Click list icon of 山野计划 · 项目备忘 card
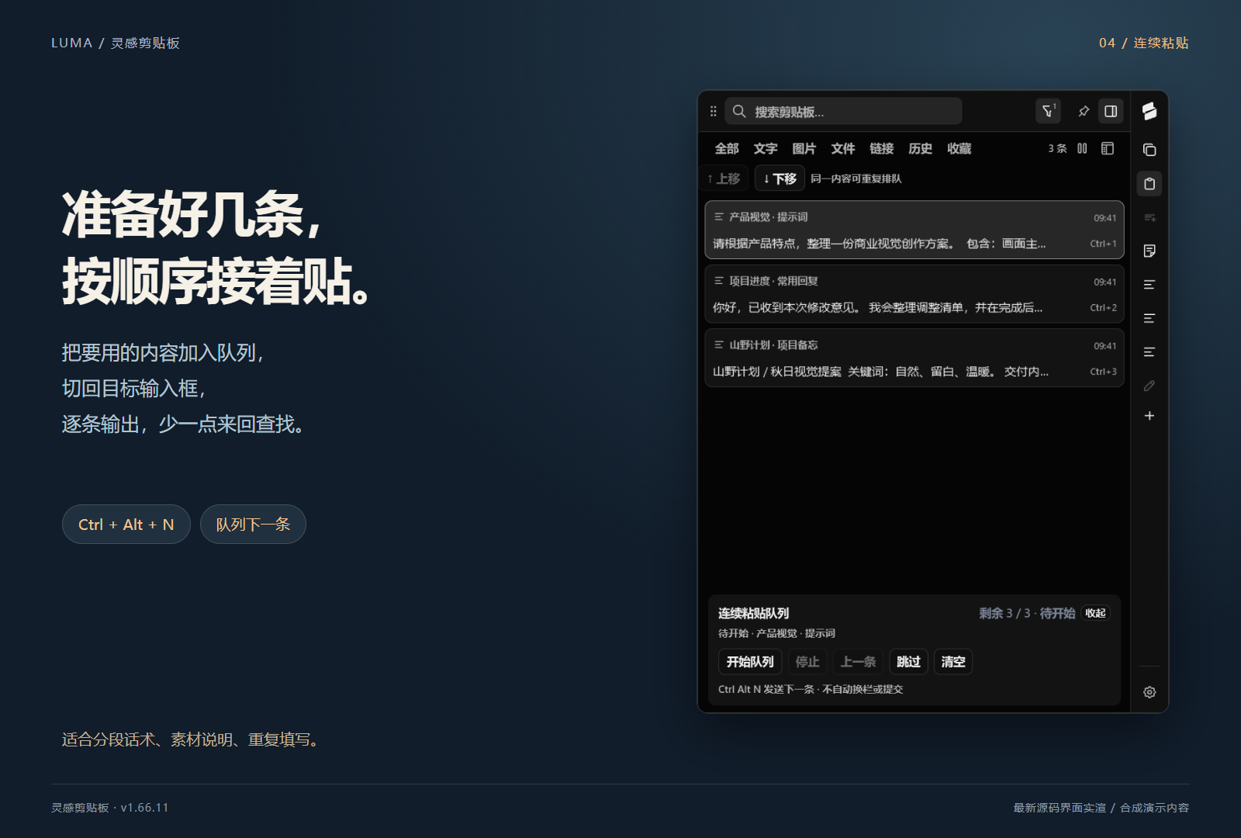The height and width of the screenshot is (838, 1241). (x=719, y=345)
